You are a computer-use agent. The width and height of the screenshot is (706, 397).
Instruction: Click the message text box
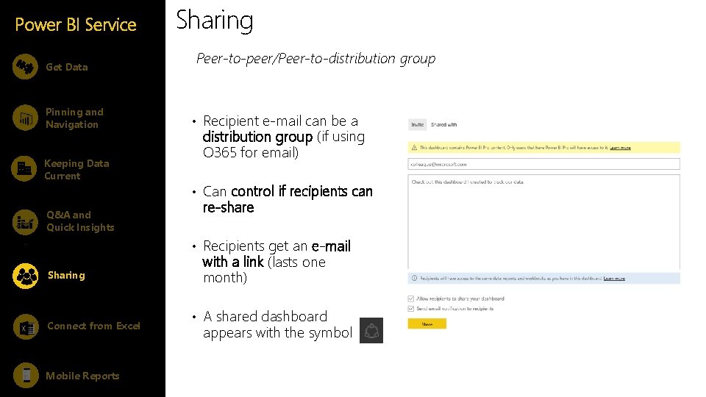pyautogui.click(x=543, y=221)
